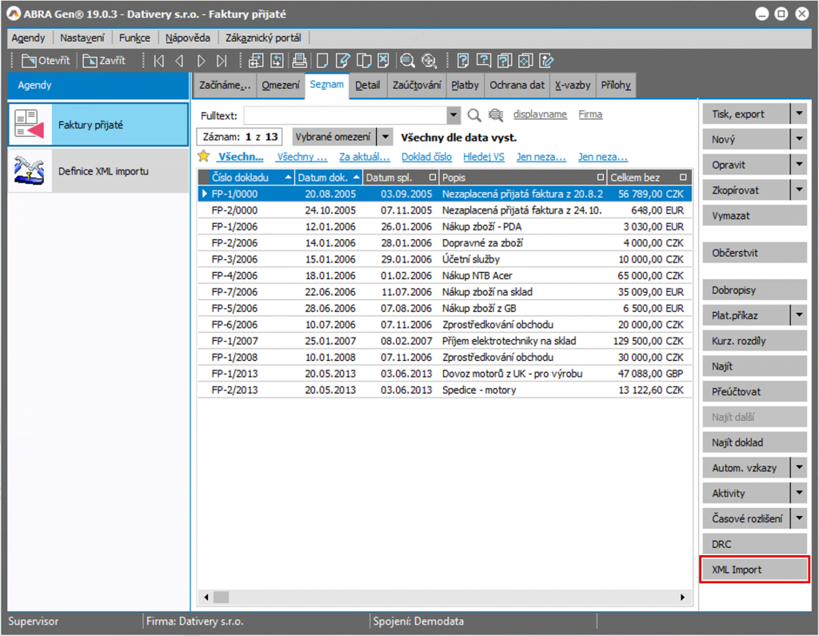Screen dimensions: 819x636
Task: Go to previous record arrow icon
Action: (180, 61)
